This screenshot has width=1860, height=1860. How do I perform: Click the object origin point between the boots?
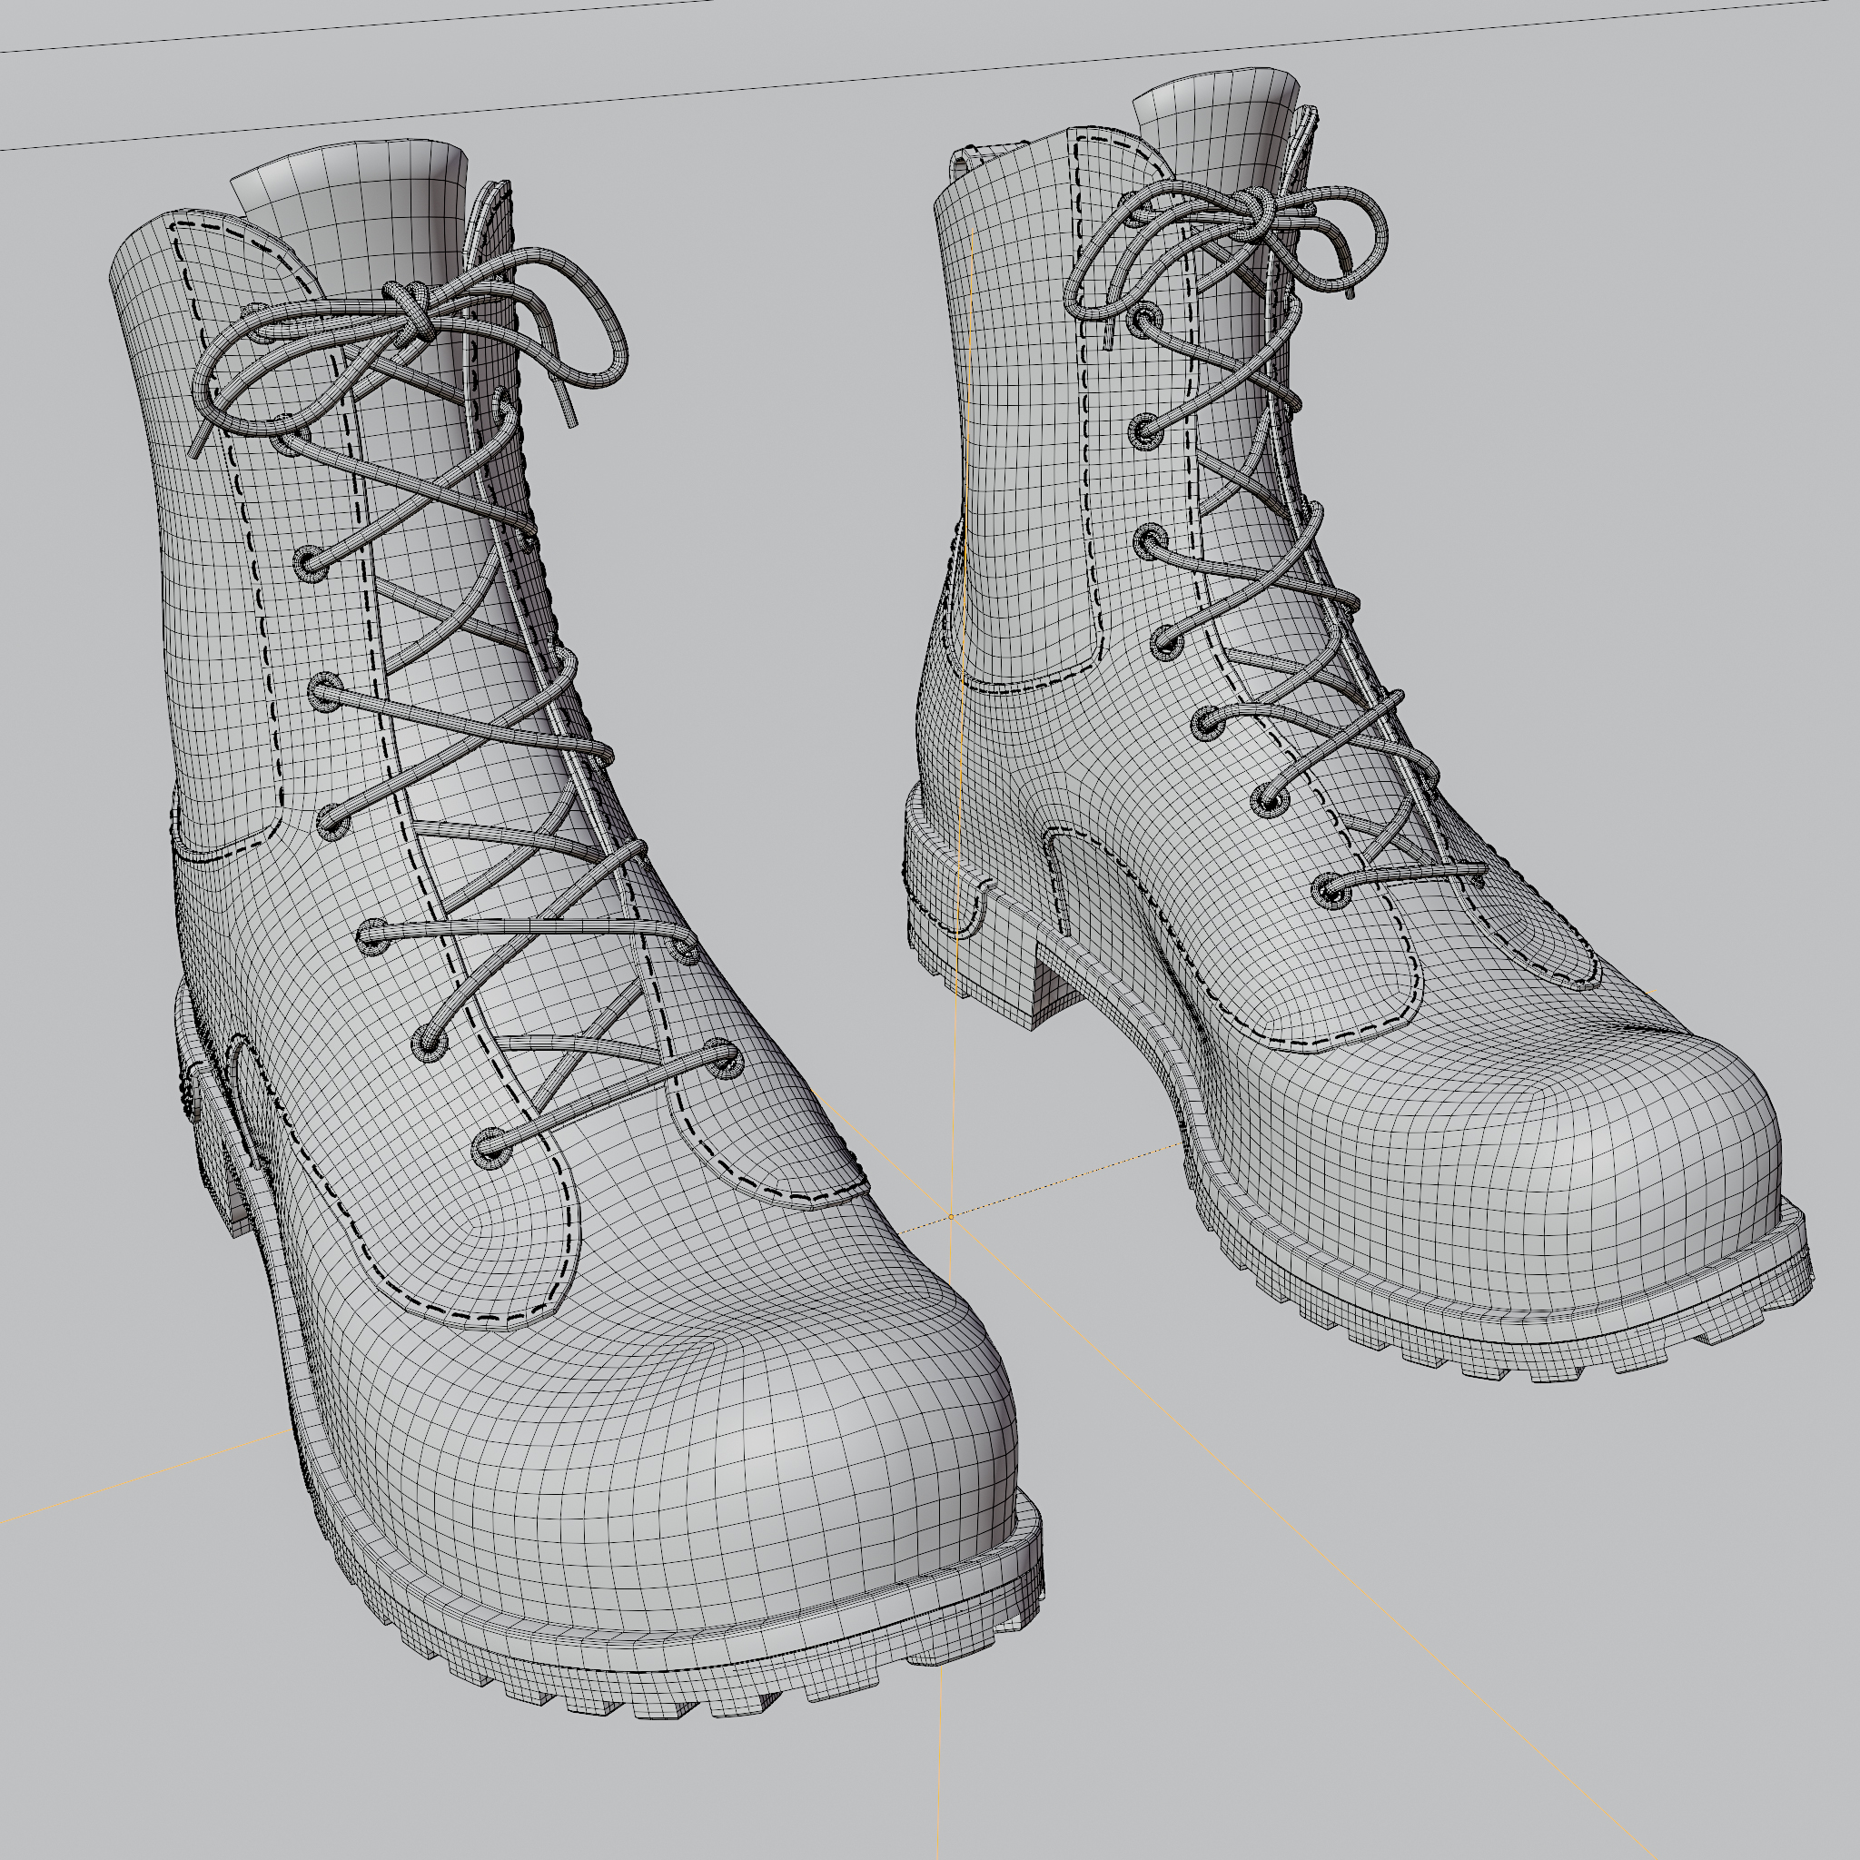[x=951, y=1217]
